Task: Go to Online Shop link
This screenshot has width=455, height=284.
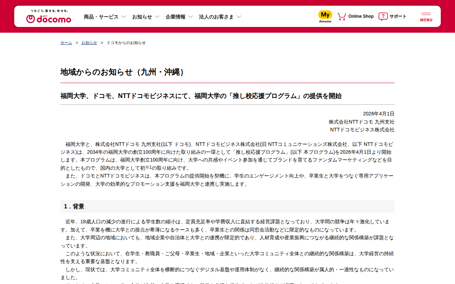Action: [361, 16]
